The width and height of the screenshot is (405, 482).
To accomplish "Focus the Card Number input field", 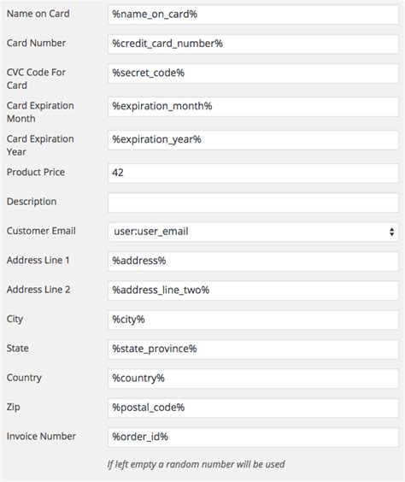I will tap(253, 44).
